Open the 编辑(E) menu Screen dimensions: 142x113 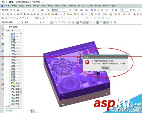[x=14, y=6]
